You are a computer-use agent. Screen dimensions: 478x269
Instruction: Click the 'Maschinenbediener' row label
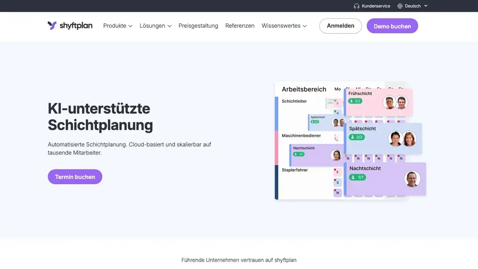tap(301, 136)
